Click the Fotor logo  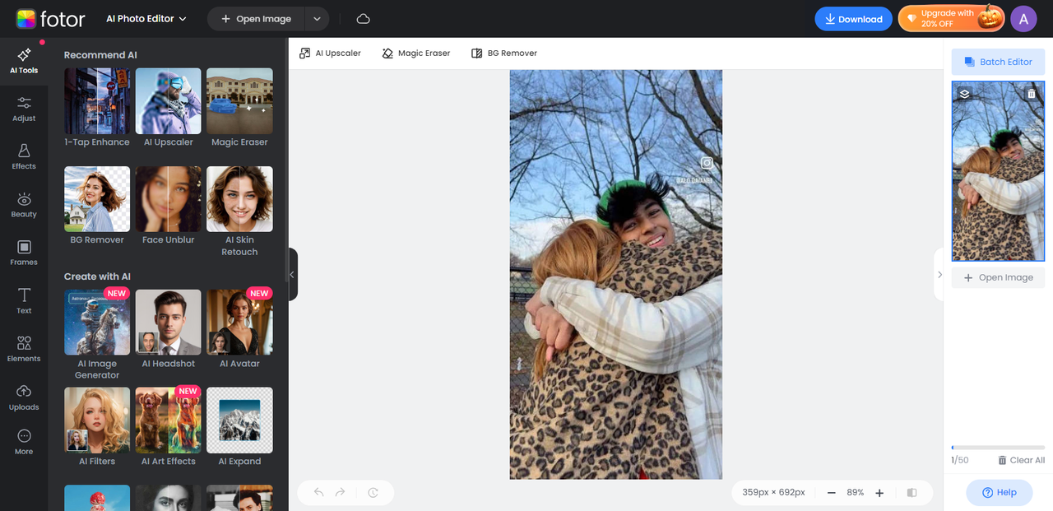click(49, 18)
